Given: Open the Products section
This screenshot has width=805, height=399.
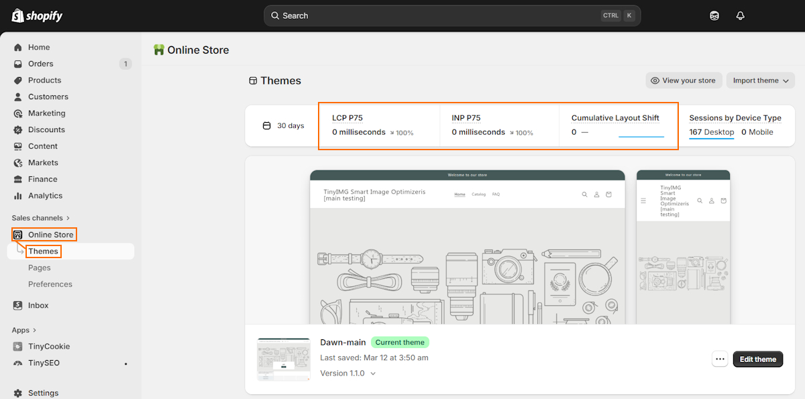Looking at the screenshot, I should point(45,80).
